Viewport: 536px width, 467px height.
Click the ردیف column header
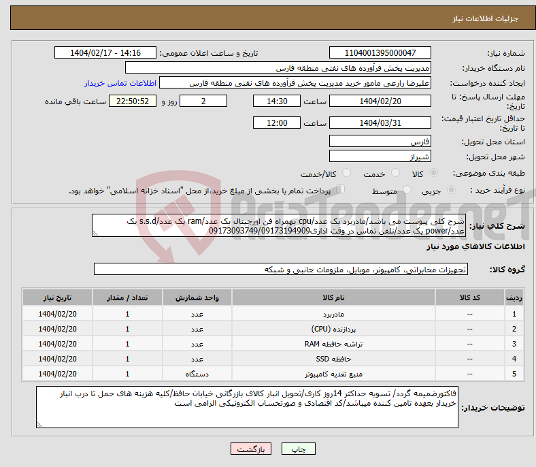[514, 297]
